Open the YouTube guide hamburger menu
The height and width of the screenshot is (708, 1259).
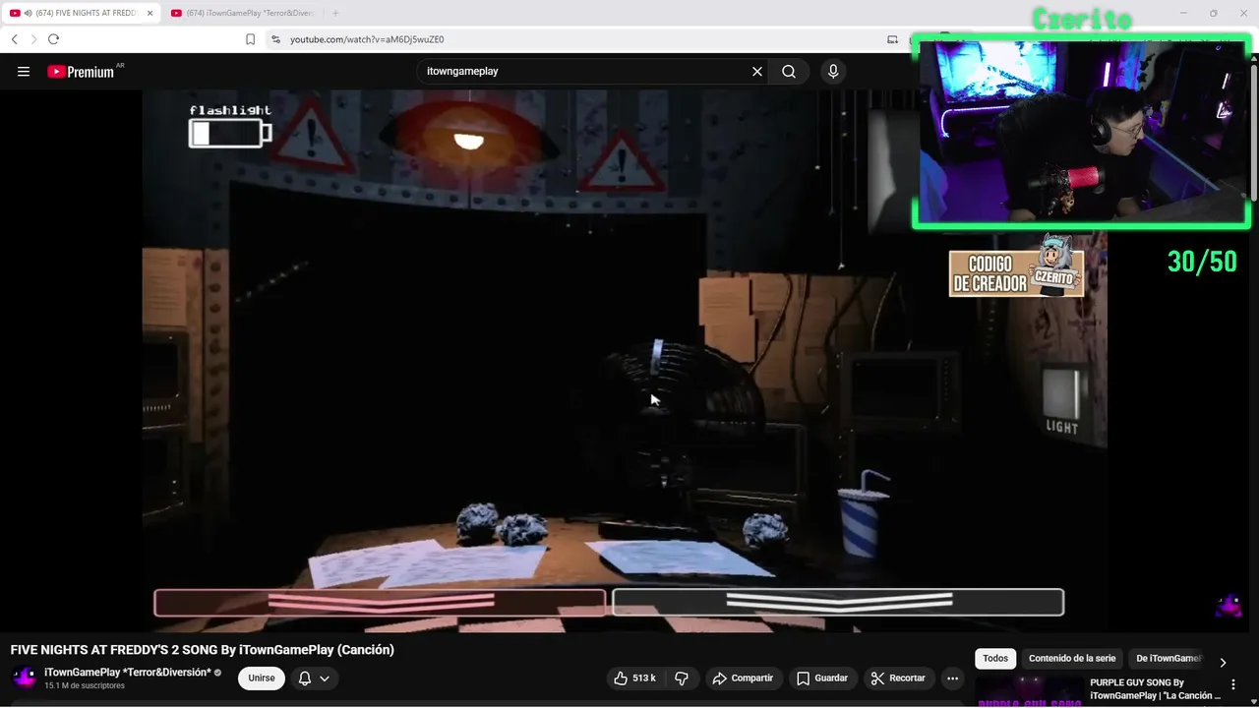(x=24, y=72)
